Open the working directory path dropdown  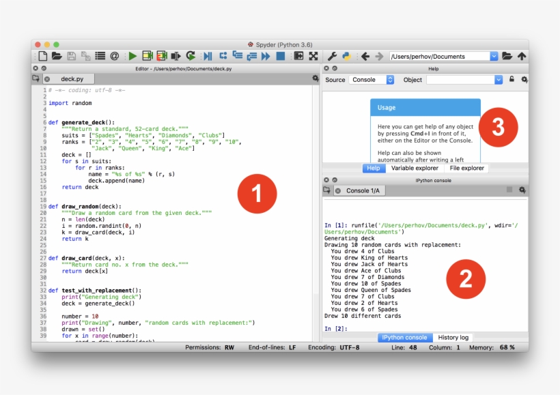492,56
